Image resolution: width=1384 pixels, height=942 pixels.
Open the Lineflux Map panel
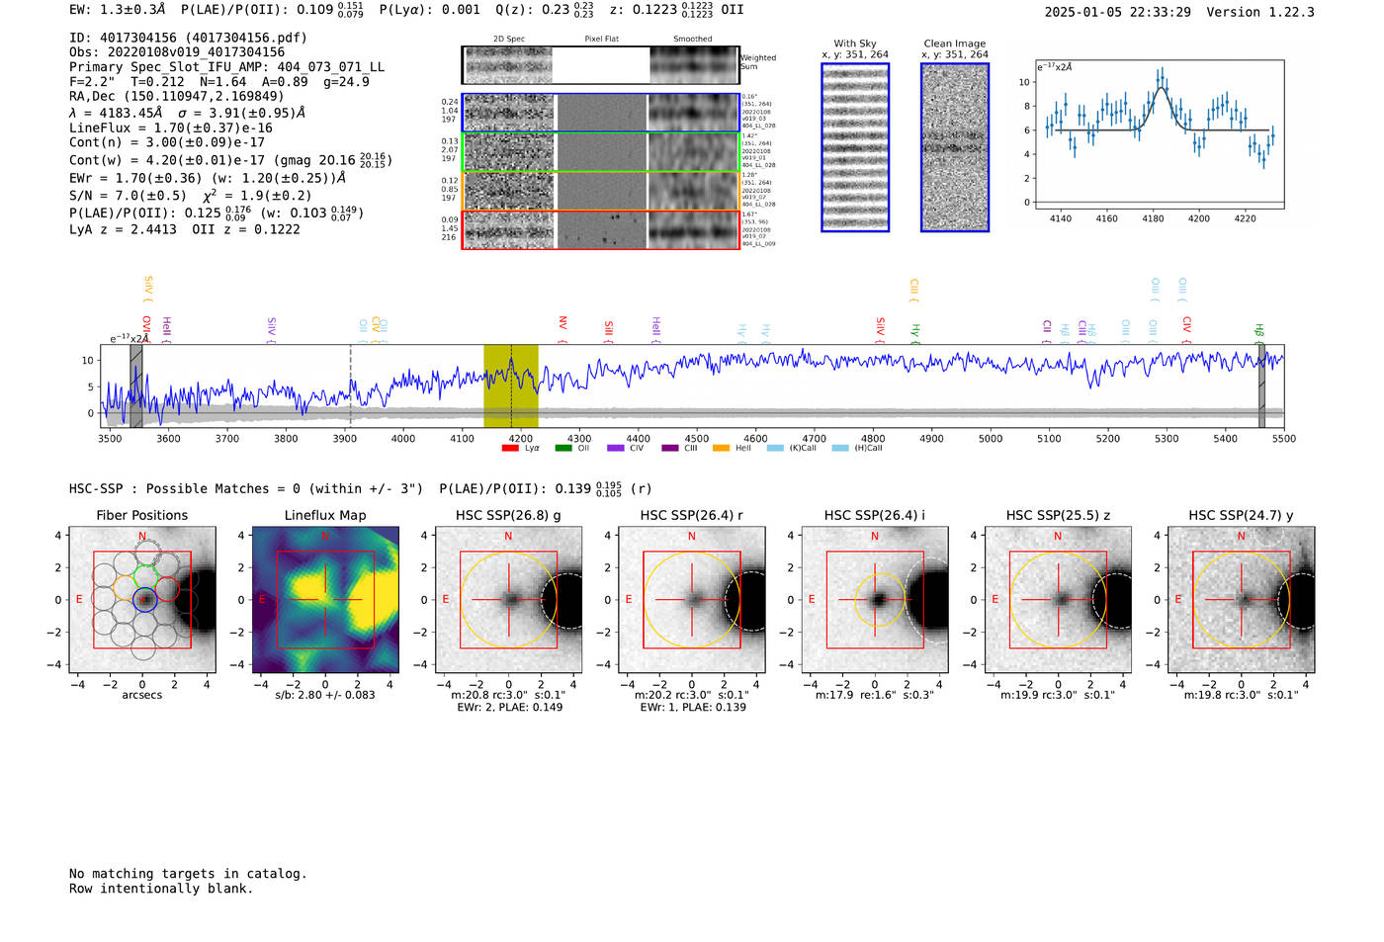pyautogui.click(x=325, y=600)
